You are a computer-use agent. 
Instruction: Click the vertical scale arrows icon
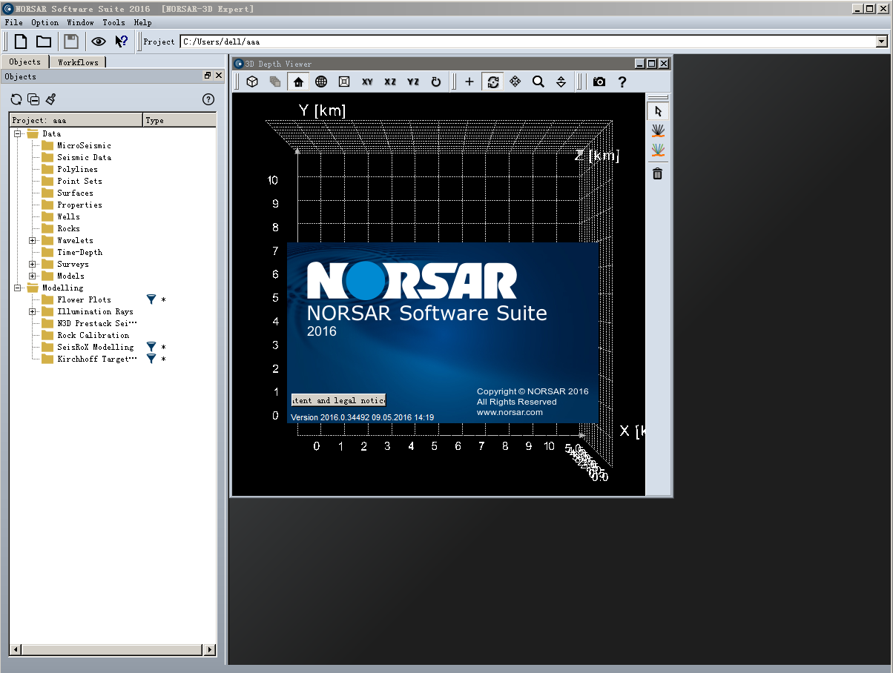(561, 82)
